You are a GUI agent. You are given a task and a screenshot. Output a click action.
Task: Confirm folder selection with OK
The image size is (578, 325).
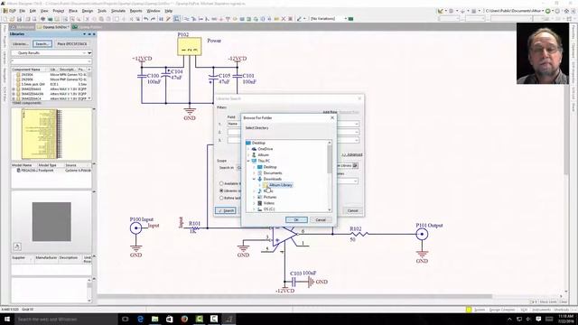coord(296,219)
